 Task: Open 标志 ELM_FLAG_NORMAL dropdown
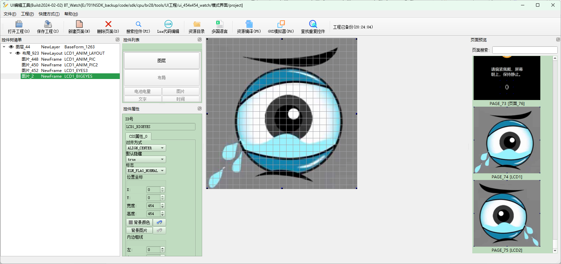146,171
